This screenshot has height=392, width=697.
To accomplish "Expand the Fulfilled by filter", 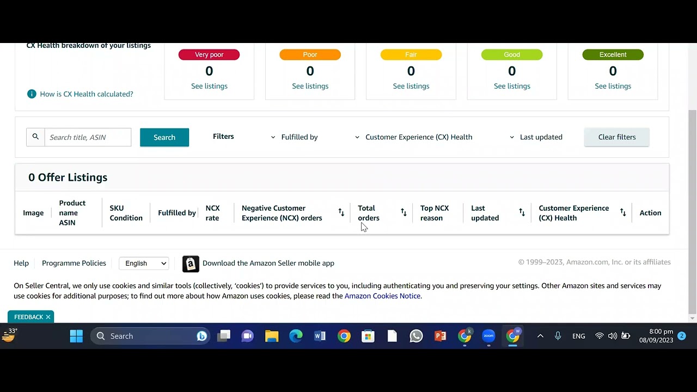I will point(294,137).
